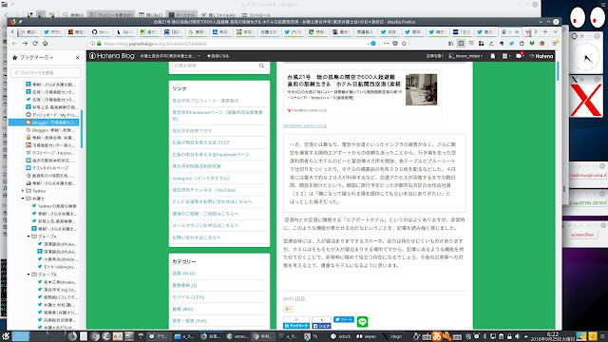Viewport: 608px width, 342px height.
Task: Toggle プレビューを表示 in Dolphin toolbar
Action: coord(111,15)
